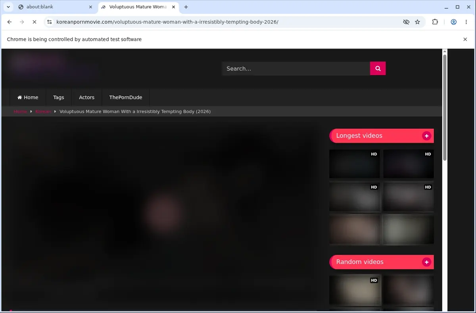Click into the Search... field
The width and height of the screenshot is (476, 313).
click(x=296, y=69)
